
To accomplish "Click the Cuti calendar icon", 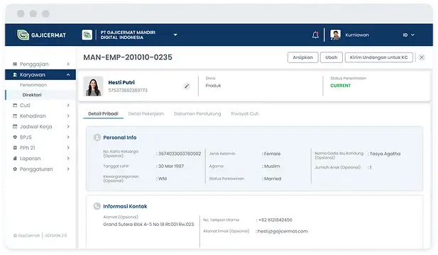I will (x=15, y=106).
